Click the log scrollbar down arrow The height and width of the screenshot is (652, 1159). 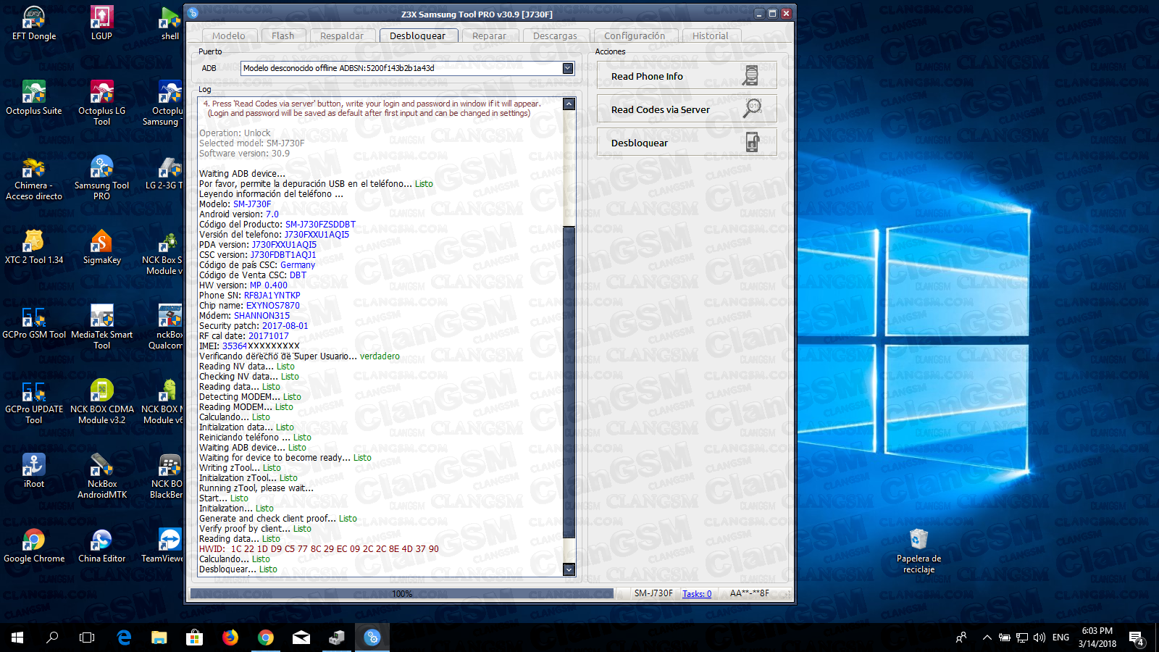click(x=569, y=569)
